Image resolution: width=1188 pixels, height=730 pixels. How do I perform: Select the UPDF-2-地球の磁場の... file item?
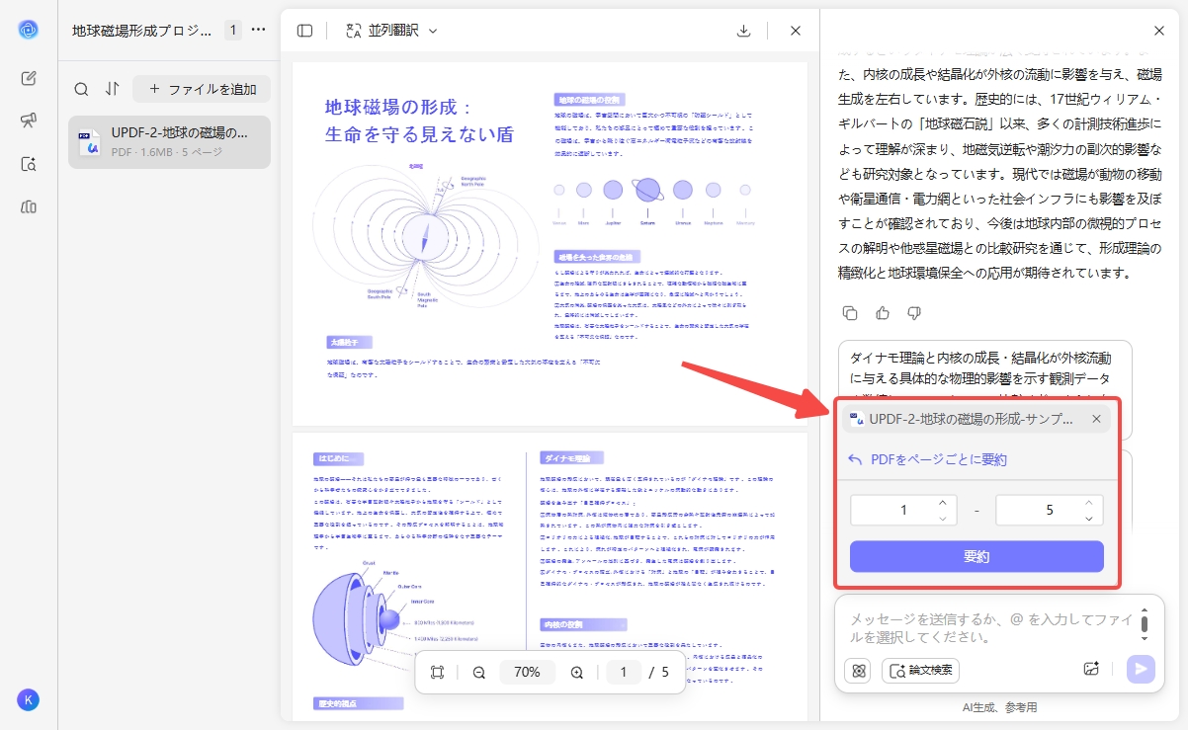169,141
